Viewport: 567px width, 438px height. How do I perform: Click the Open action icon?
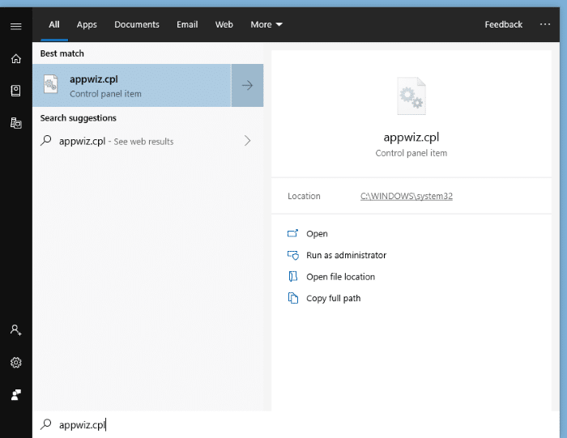click(x=293, y=233)
